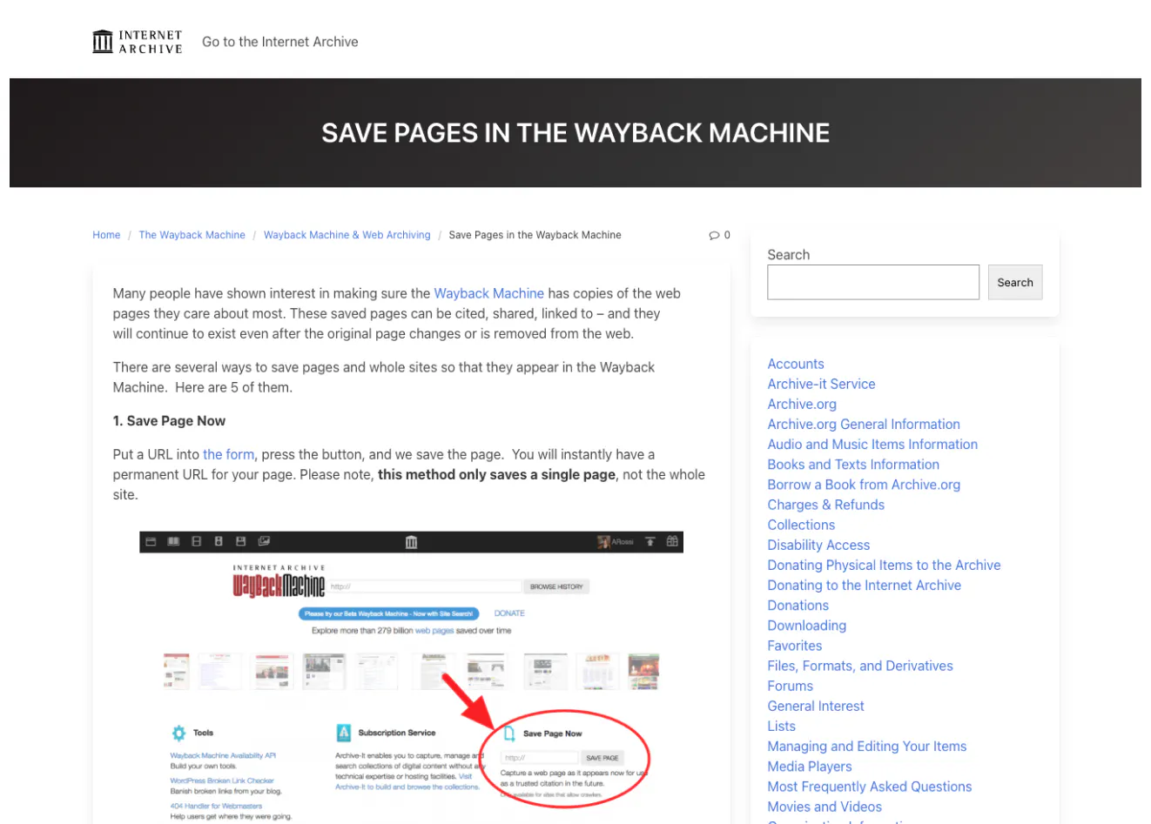The height and width of the screenshot is (824, 1151).
Task: Open the Donations category
Action: pyautogui.click(x=798, y=605)
